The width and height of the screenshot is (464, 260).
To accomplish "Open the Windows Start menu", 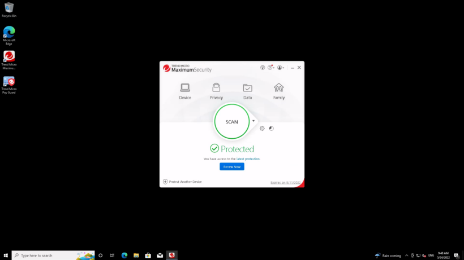I will coord(6,255).
